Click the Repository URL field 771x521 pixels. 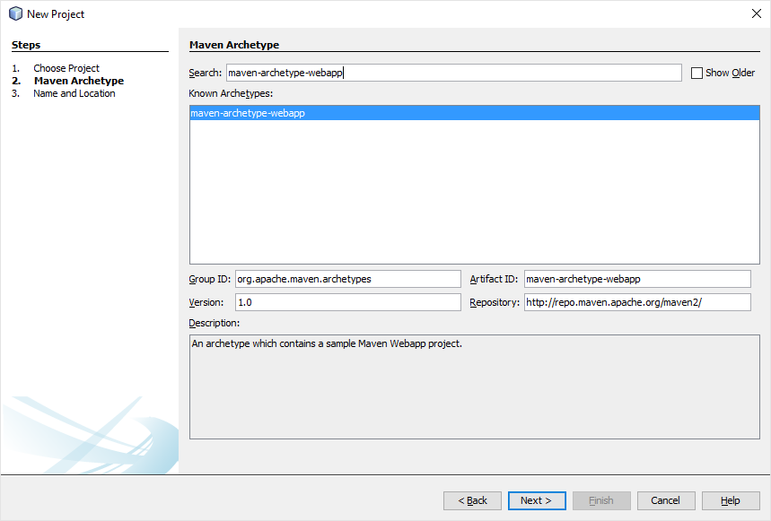637,302
